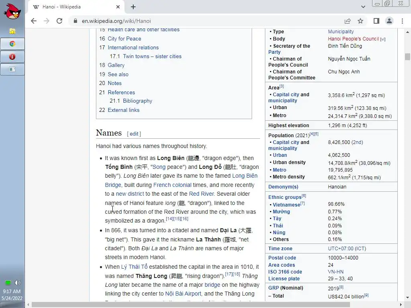This screenshot has width=411, height=308.
Task: Open the License plate infobox link
Action: coord(284,279)
